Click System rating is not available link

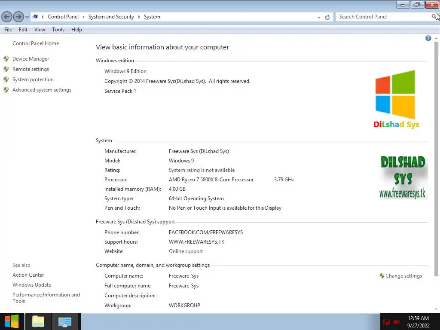click(x=202, y=170)
